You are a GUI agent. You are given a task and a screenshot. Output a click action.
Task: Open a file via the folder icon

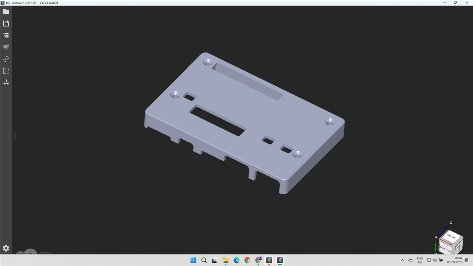click(x=6, y=11)
